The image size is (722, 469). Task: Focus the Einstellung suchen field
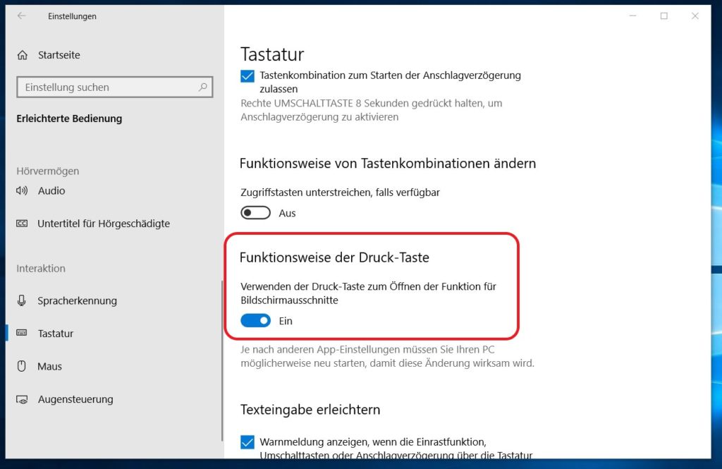point(115,87)
